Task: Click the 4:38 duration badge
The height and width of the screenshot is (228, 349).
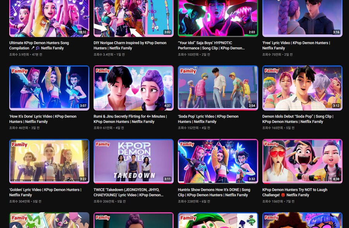Action: (336, 179)
